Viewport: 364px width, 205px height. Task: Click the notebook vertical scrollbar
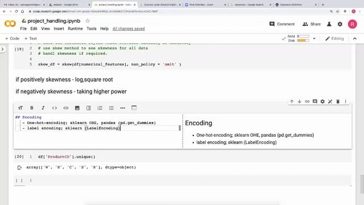pos(362,184)
